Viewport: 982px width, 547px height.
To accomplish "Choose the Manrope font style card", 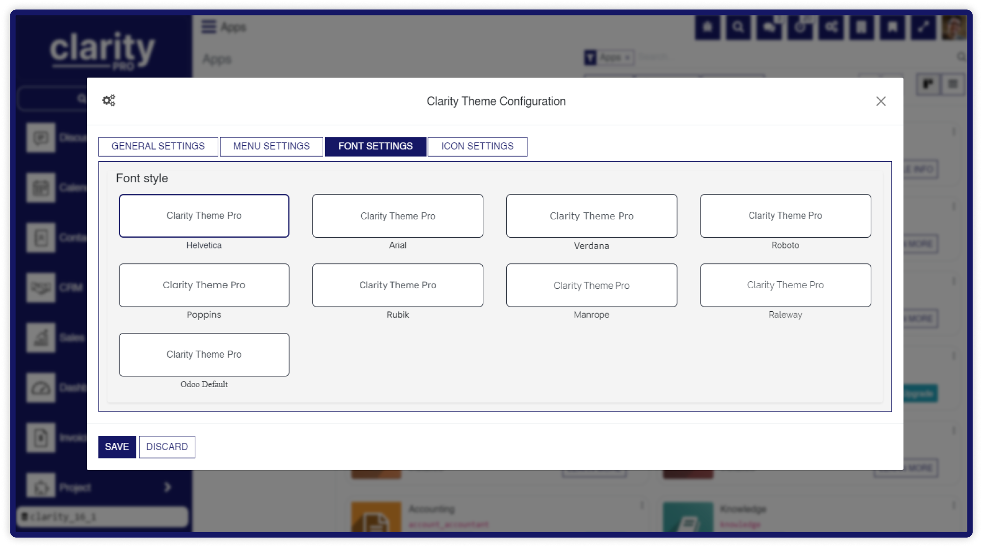I will tap(592, 285).
